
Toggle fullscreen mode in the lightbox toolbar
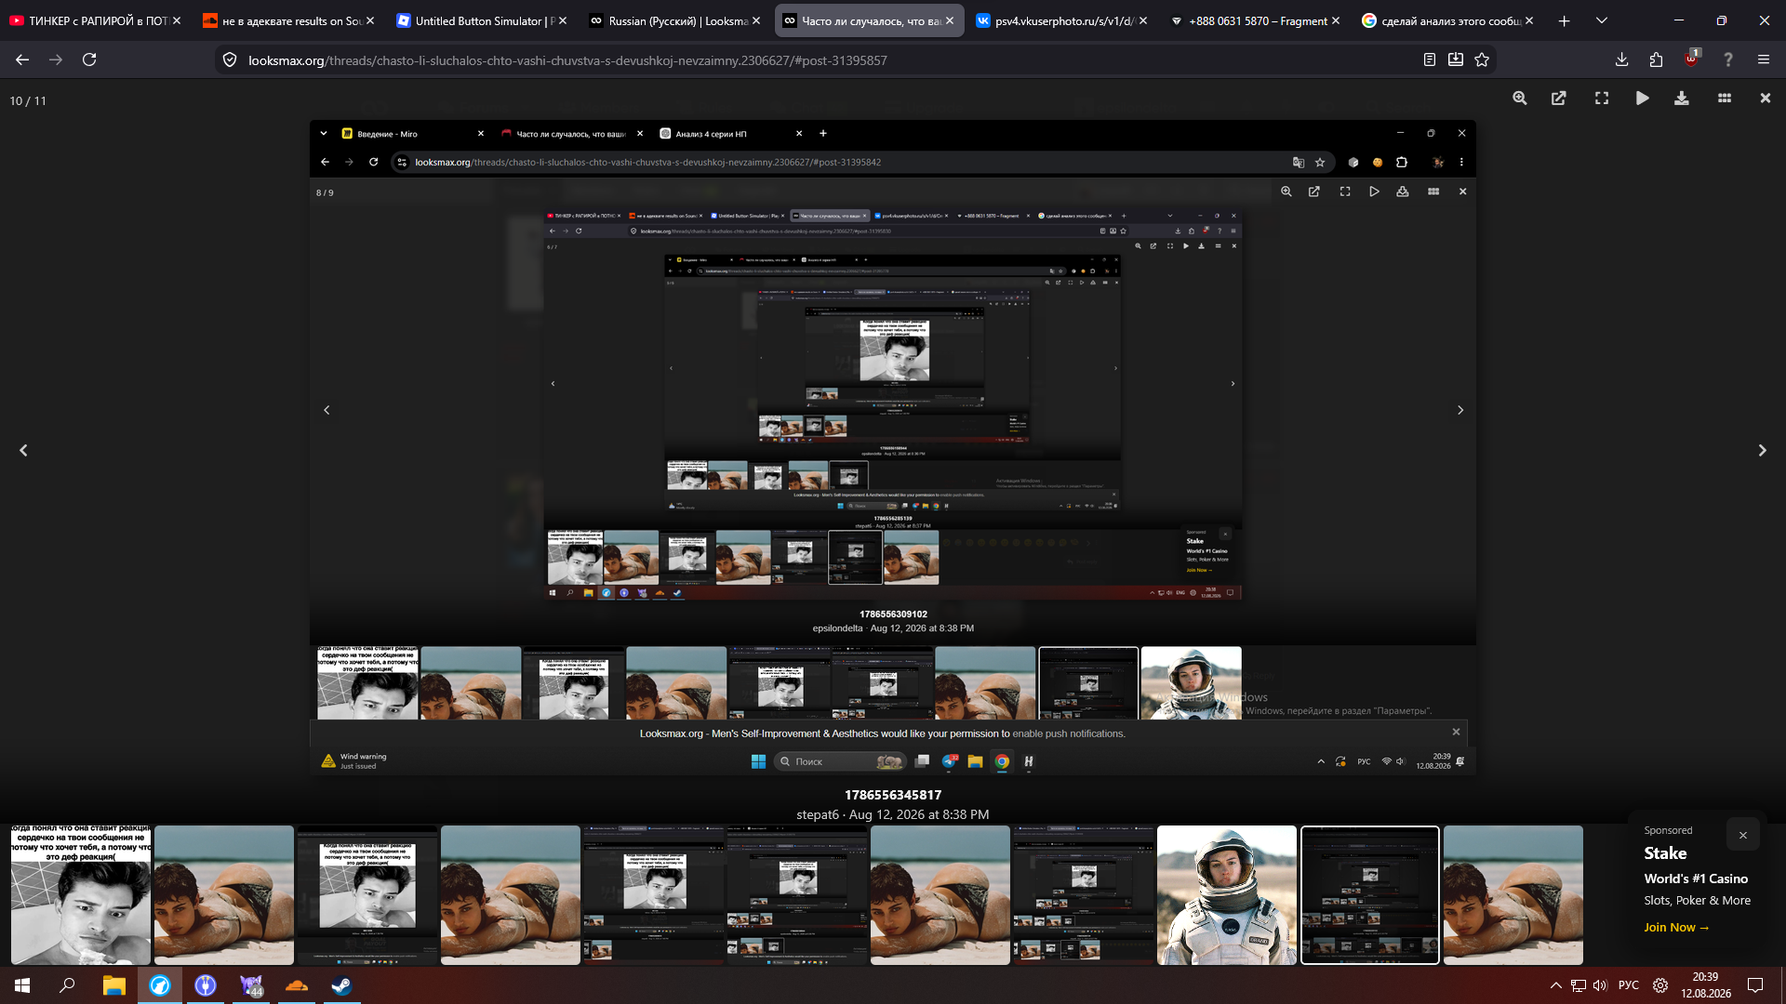click(x=1602, y=99)
